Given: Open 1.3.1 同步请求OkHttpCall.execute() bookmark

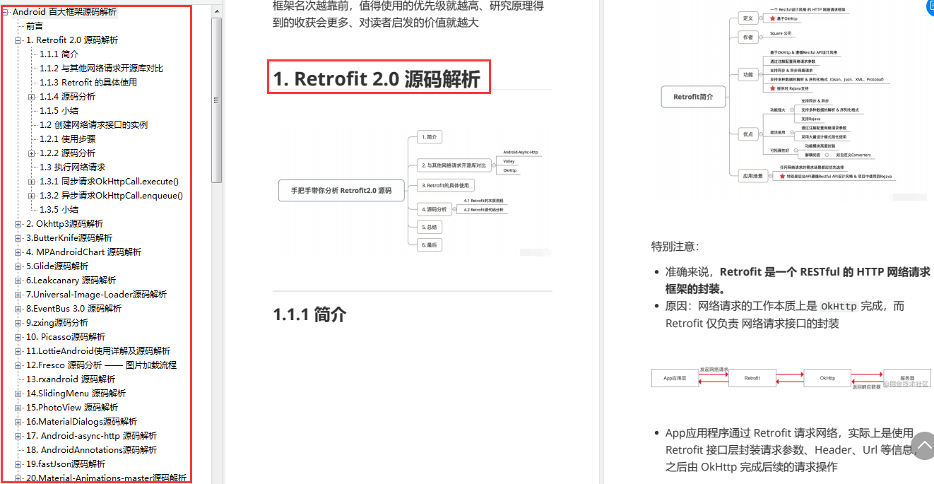Looking at the screenshot, I should pos(109,182).
